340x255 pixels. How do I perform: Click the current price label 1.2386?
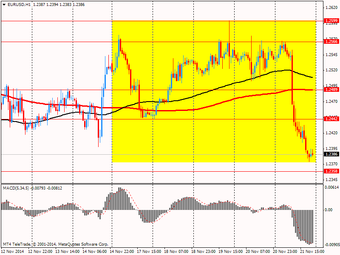331,154
